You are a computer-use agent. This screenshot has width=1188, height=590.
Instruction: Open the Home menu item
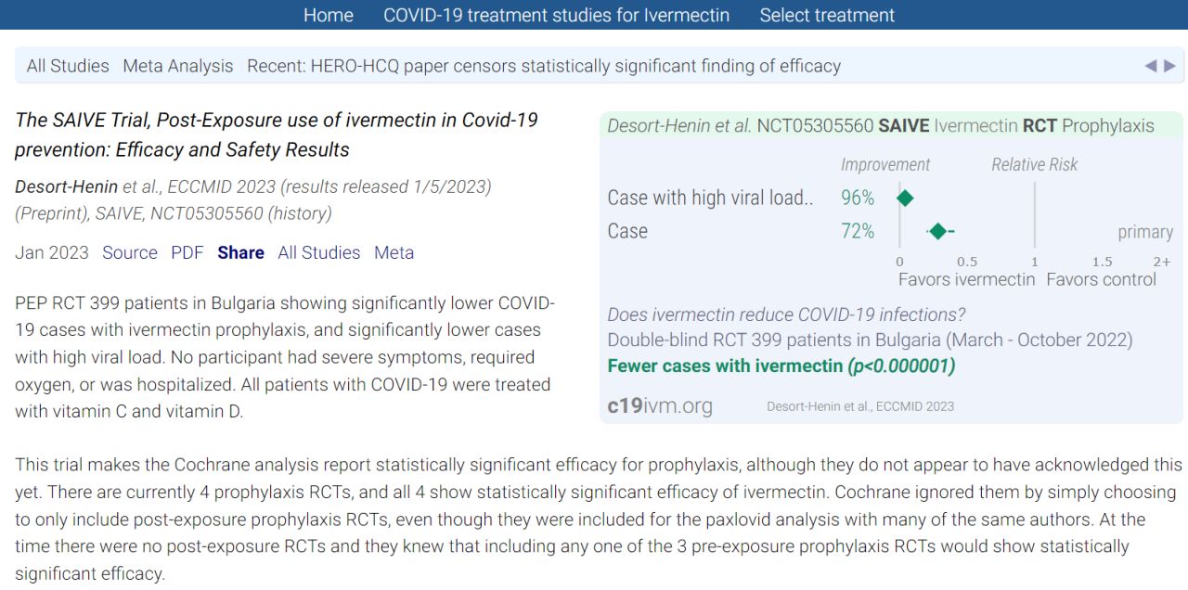(328, 15)
